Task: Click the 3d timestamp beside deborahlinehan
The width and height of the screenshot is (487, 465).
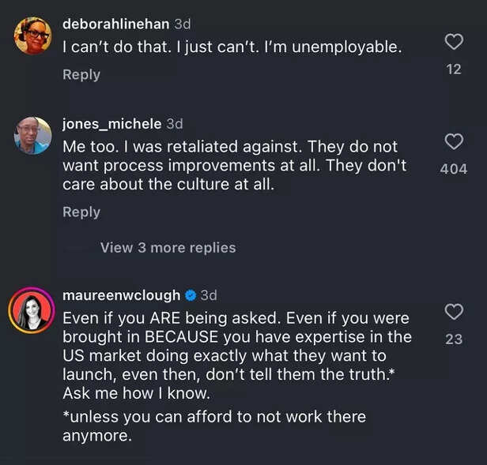Action: pos(183,24)
